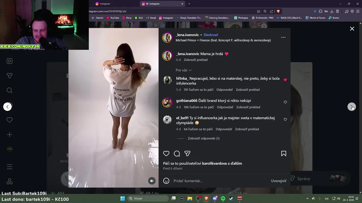The width and height of the screenshot is (362, 203).
Task: Click the 'Pridať komentár...' comment field
Action: 221,181
